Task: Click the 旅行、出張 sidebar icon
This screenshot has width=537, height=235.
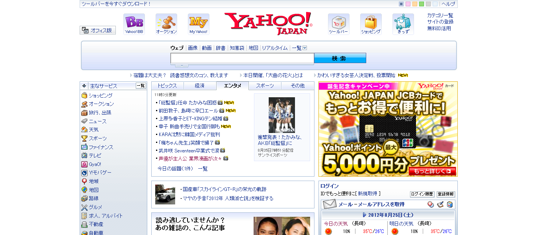Action: pos(84,113)
